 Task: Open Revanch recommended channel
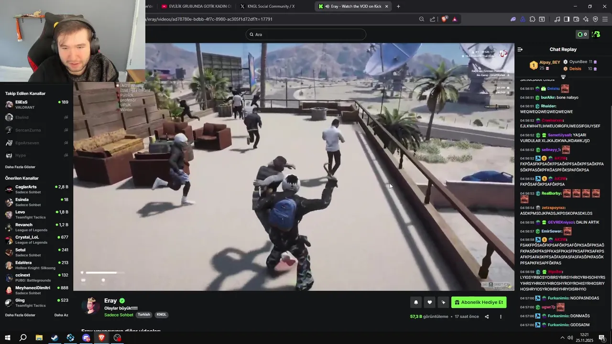point(37,227)
